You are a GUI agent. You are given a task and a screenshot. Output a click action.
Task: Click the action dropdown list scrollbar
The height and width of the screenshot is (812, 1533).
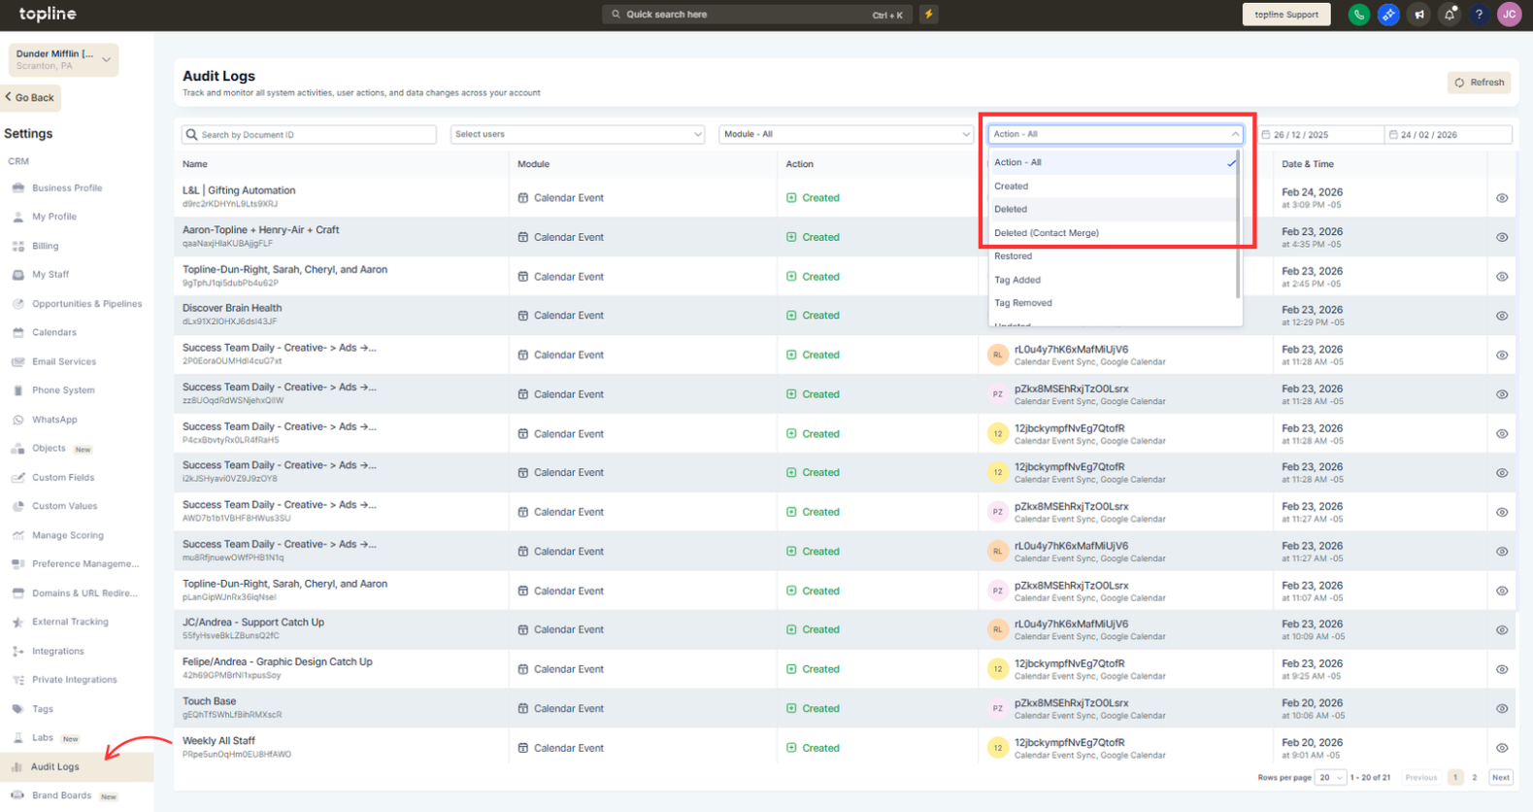click(x=1238, y=225)
